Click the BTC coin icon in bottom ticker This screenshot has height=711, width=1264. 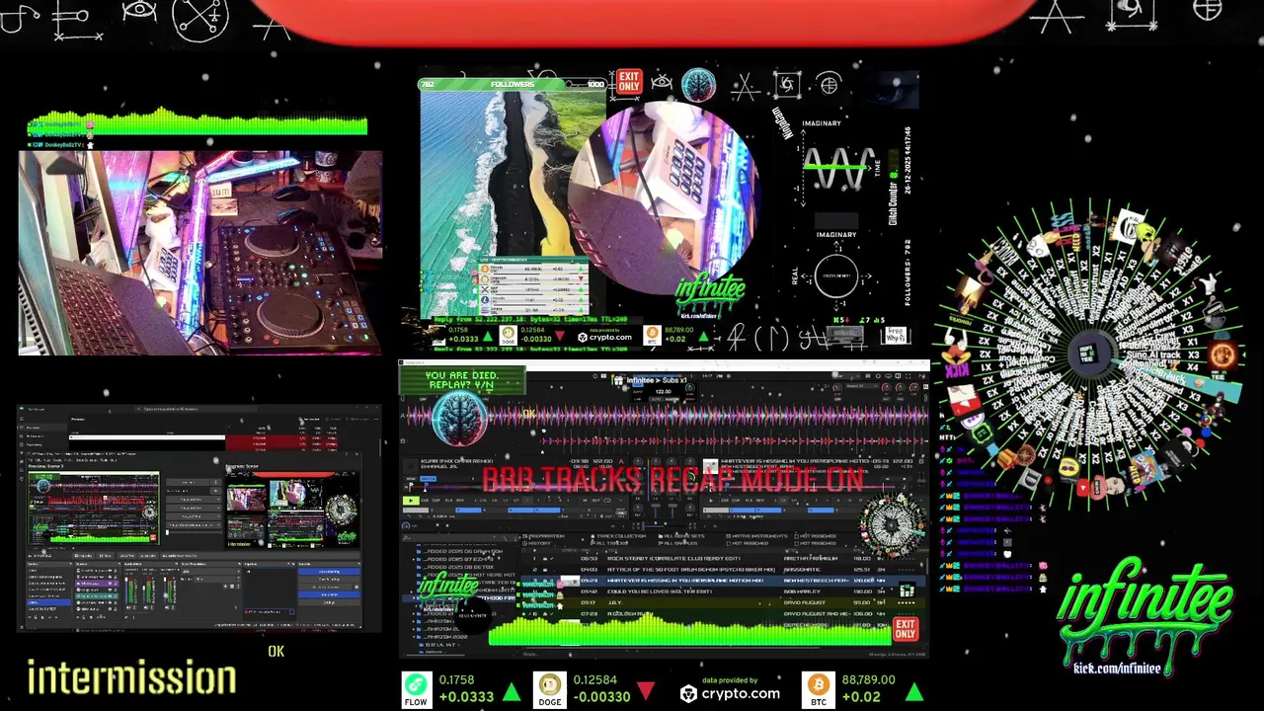[818, 688]
